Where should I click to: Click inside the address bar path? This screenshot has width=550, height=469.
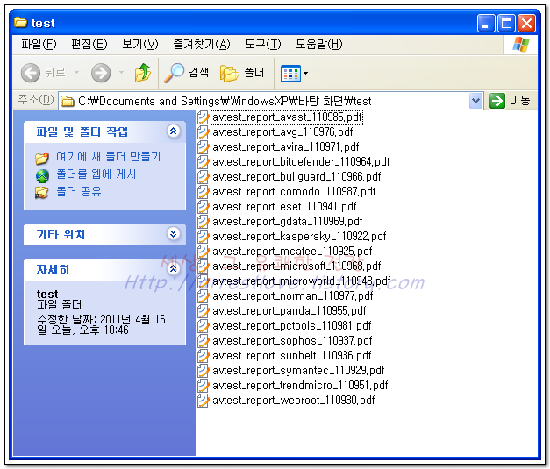(x=225, y=102)
